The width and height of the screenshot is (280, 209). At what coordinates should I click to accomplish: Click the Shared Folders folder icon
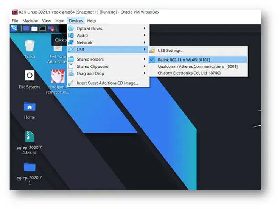coord(71,59)
